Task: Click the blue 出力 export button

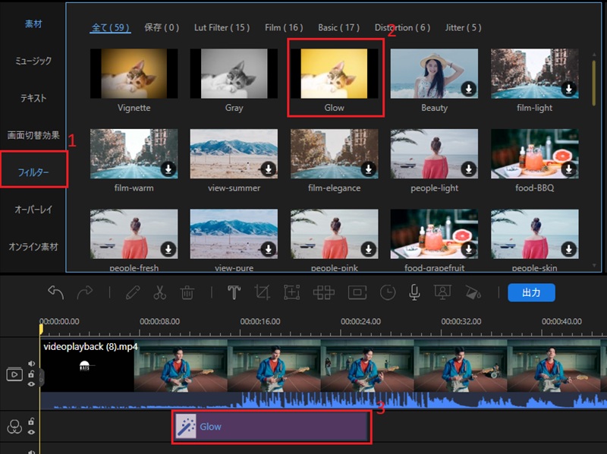Action: (x=531, y=292)
